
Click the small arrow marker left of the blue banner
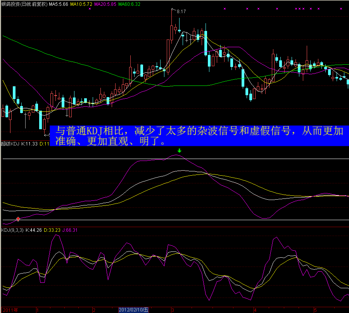point(47,135)
